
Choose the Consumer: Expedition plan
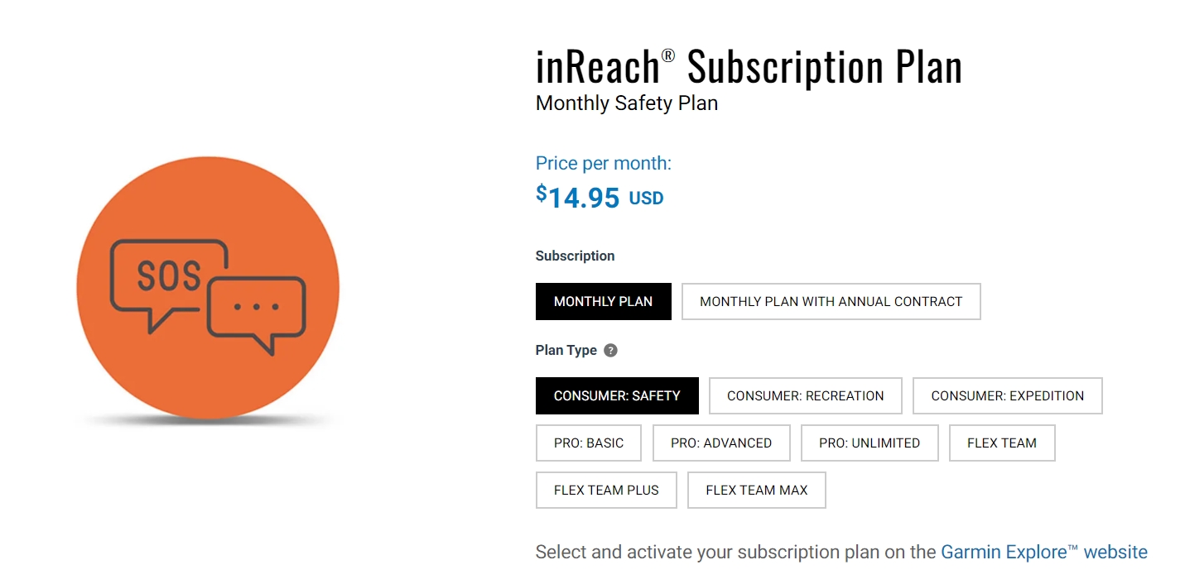click(1007, 395)
